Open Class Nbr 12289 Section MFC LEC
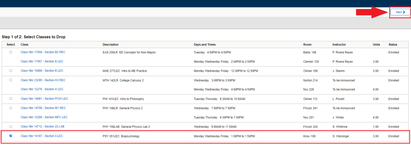This screenshot has width=411, height=147. click(x=44, y=117)
